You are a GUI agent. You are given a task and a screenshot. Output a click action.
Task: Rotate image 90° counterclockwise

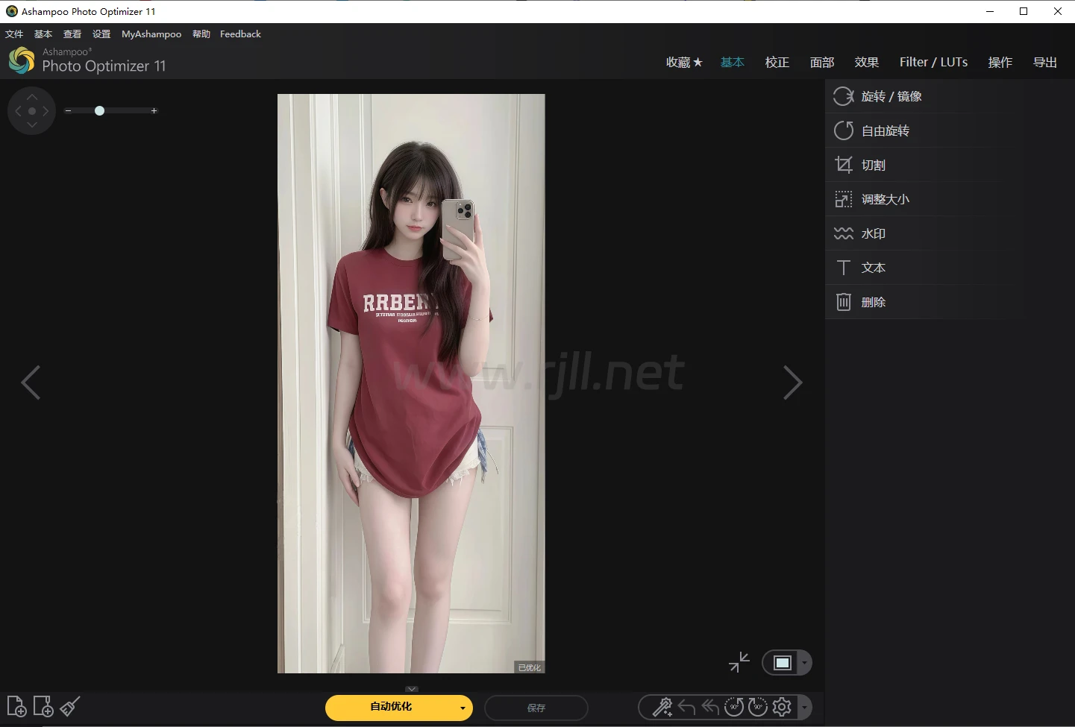coord(734,707)
